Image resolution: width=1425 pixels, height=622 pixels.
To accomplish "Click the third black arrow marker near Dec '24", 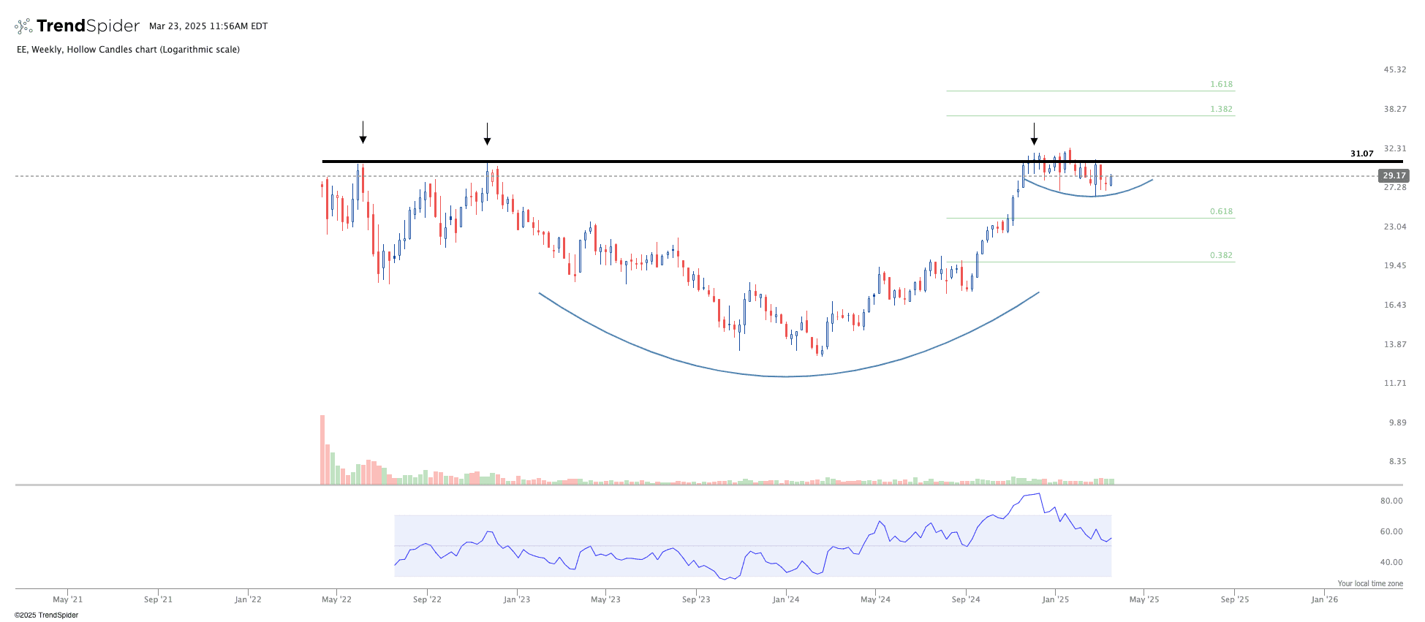I will (1034, 134).
